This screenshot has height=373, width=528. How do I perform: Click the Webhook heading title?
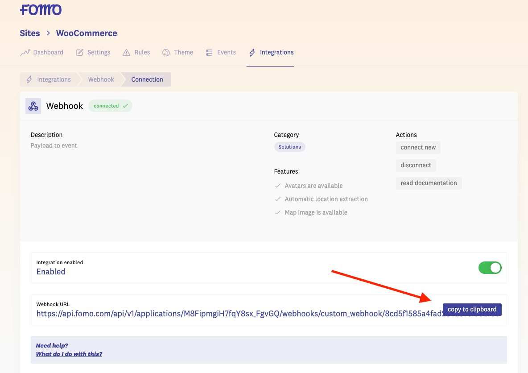tap(65, 106)
